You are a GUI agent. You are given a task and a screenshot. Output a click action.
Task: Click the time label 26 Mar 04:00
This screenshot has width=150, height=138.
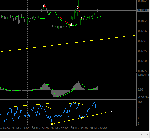coord(99,129)
